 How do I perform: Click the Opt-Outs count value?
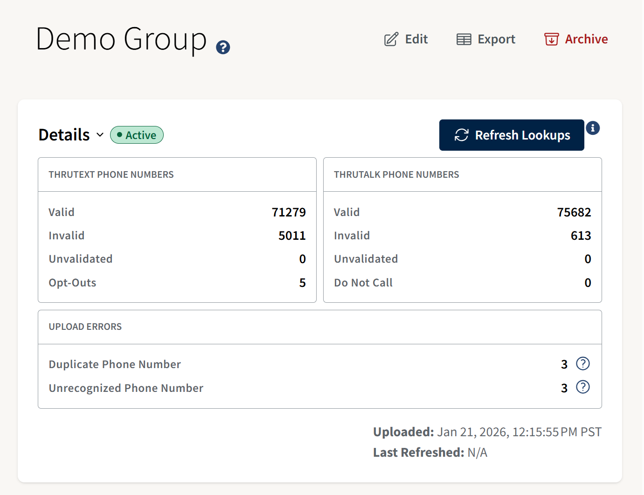pos(303,282)
